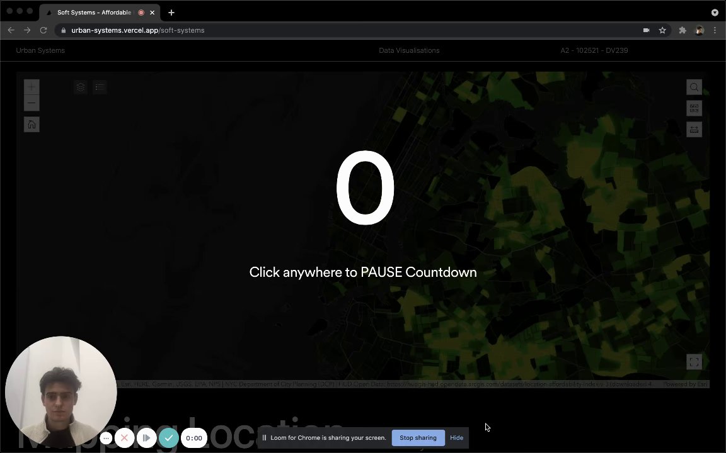Screen dimensions: 726x453
Task: Click the Pause Countdown message
Action: coord(363,272)
